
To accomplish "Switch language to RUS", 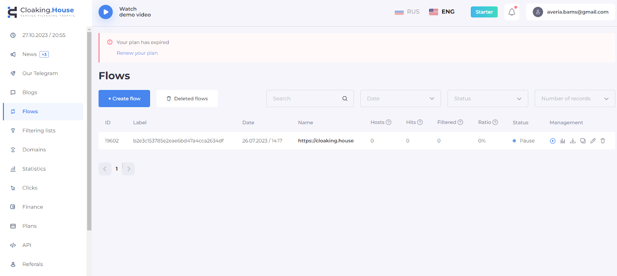I will pos(407,12).
